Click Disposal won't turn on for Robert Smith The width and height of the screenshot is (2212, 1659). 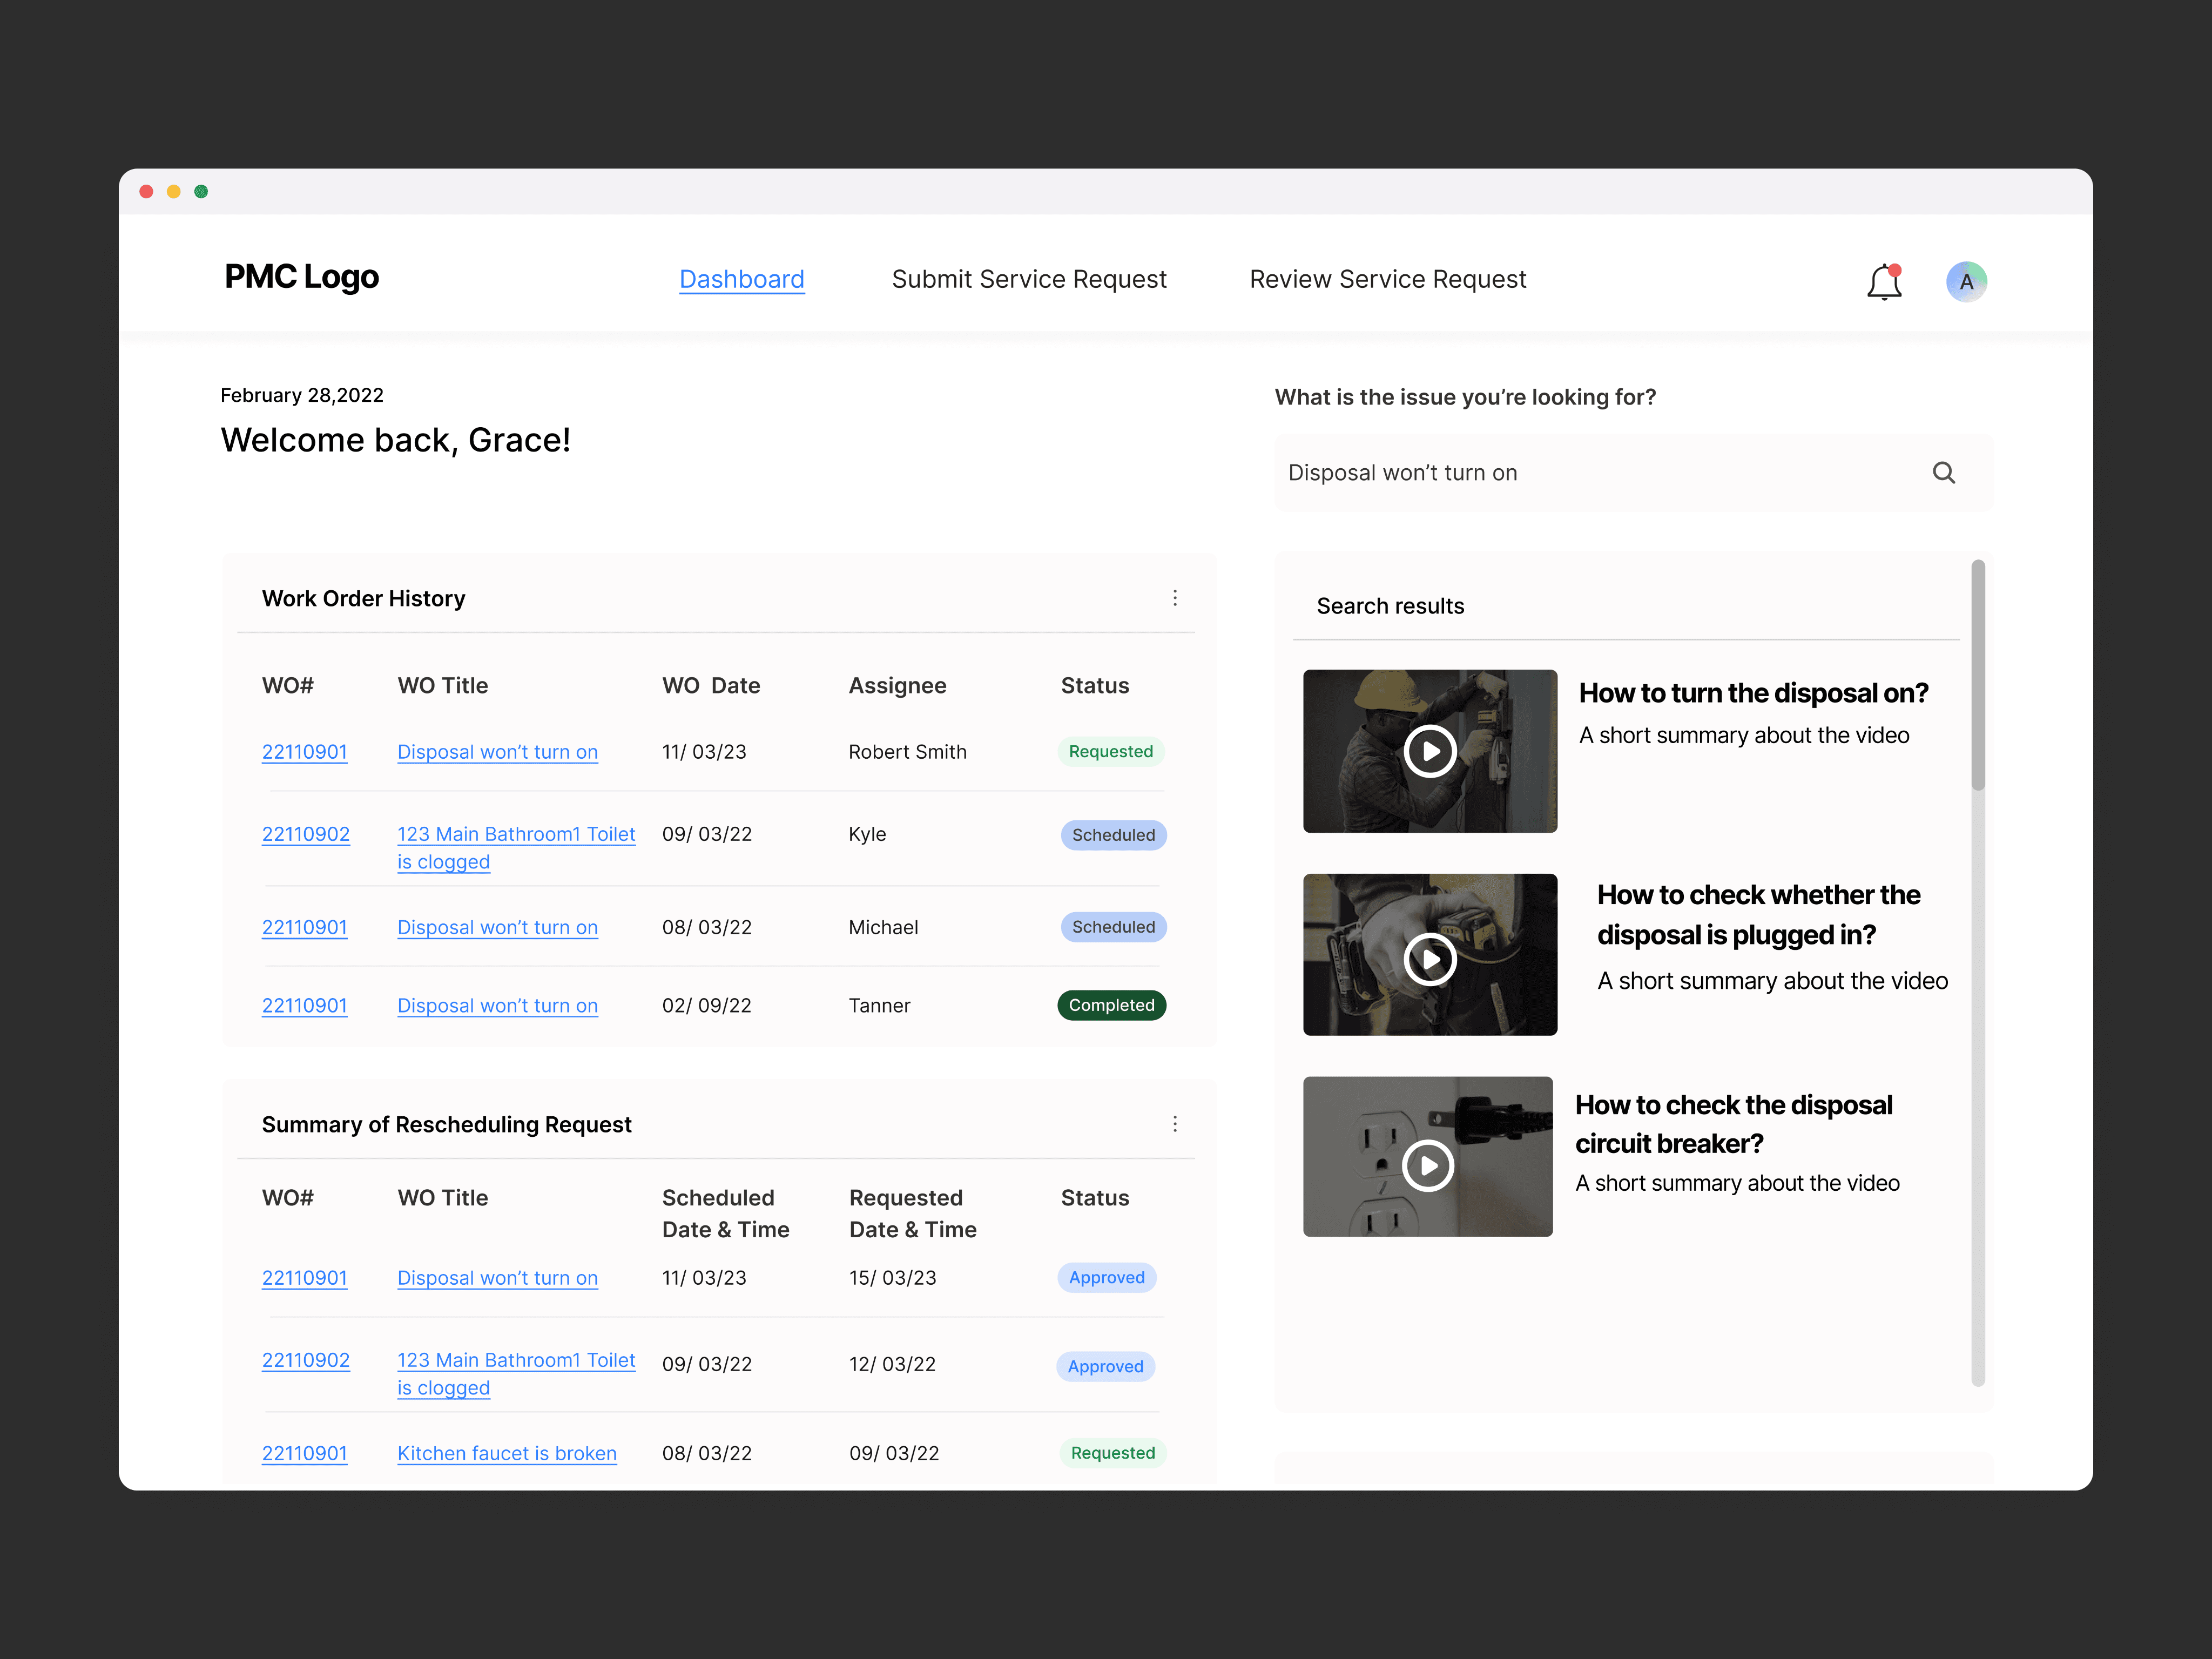click(497, 752)
